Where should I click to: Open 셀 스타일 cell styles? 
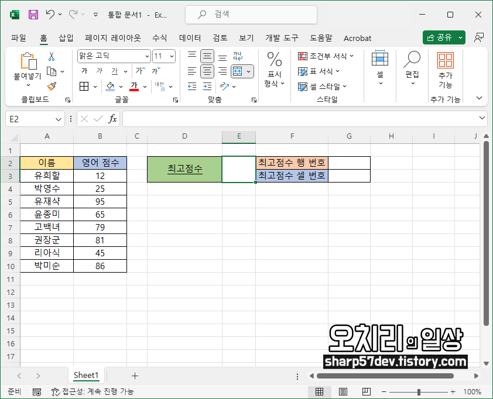pos(322,87)
